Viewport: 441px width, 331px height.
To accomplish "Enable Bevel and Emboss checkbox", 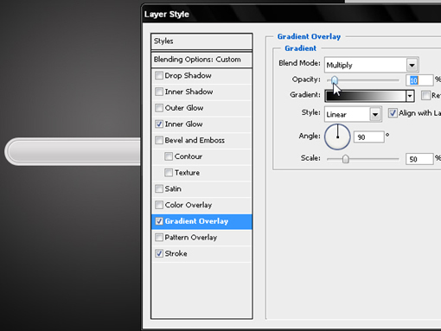I will point(159,140).
